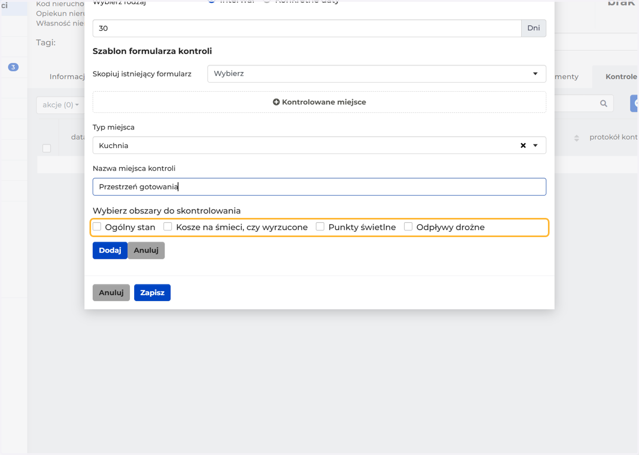Check the Ogólny stan checkbox

tap(97, 226)
